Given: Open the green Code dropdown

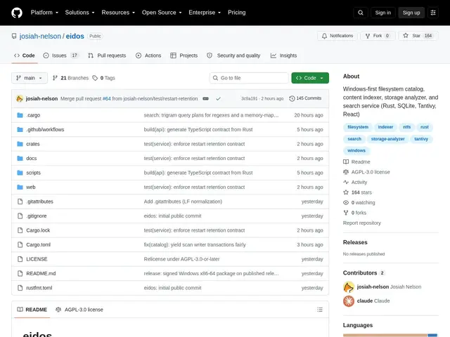Looking at the screenshot, I should point(310,78).
